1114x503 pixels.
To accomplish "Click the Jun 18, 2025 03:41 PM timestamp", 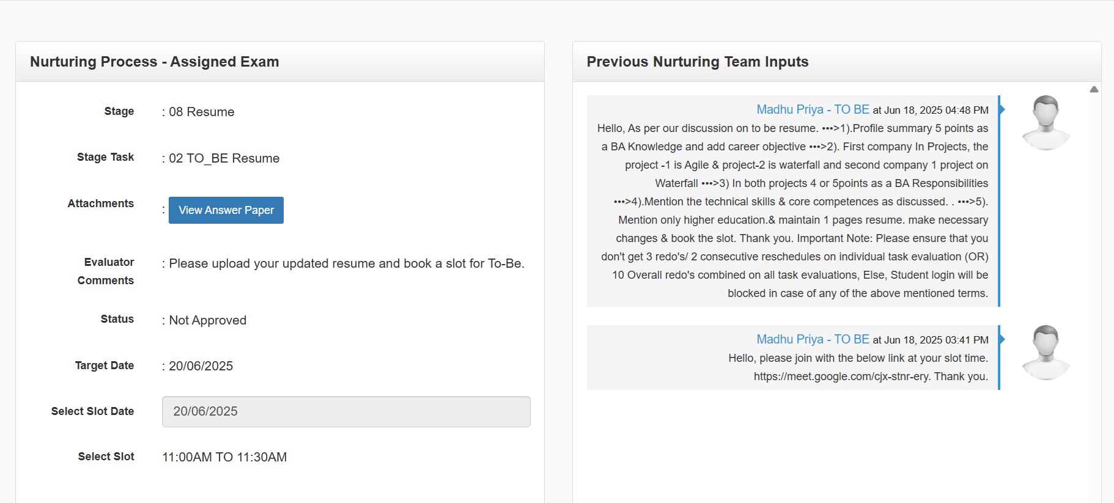I will 935,340.
